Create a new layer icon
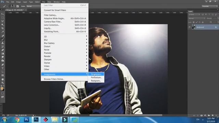219x123 pixels. click(212, 115)
